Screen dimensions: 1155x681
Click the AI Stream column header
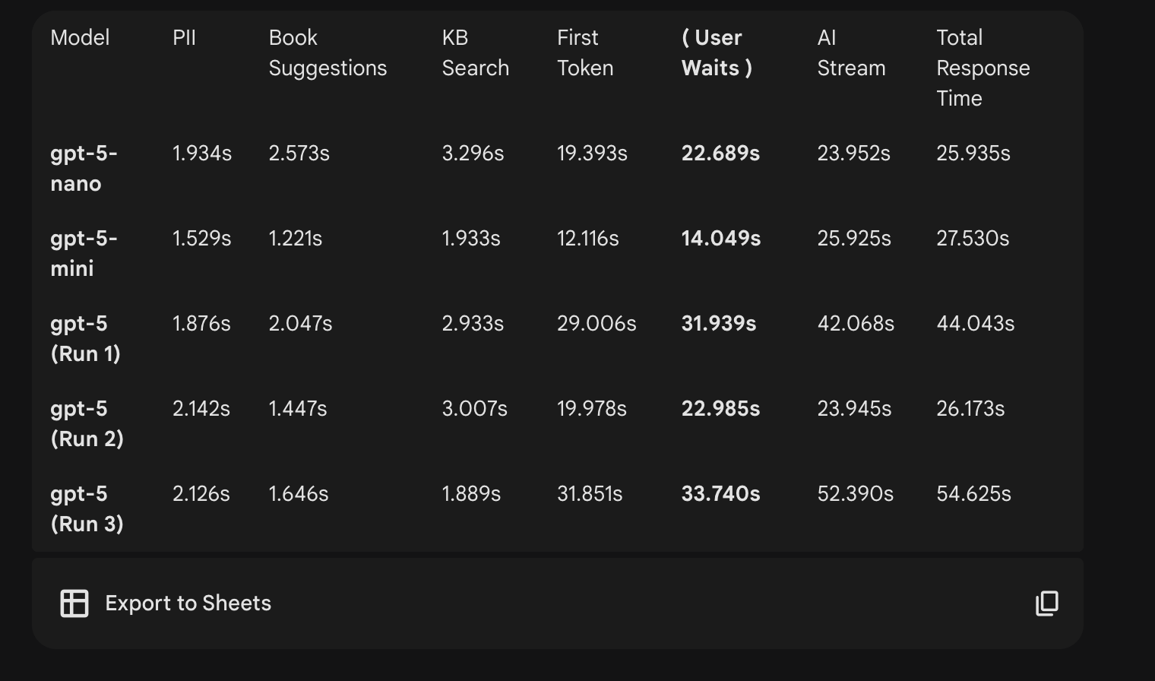pyautogui.click(x=850, y=53)
